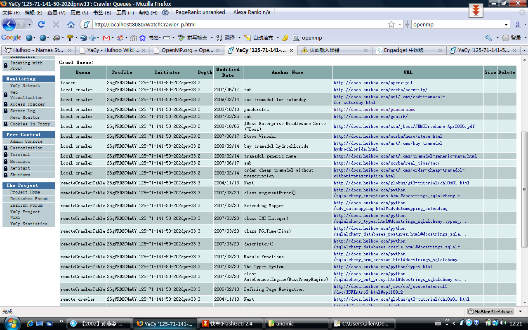Open the pandorafms URL link

coord(374,110)
